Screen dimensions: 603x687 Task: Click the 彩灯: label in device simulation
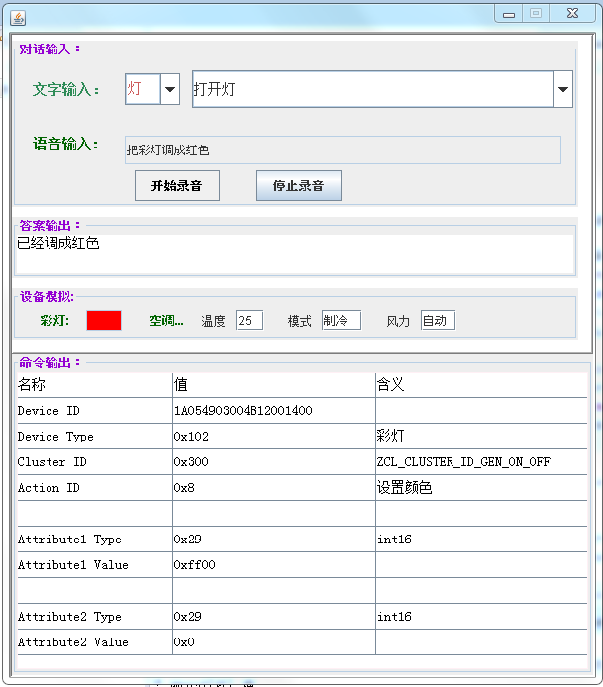[54, 321]
